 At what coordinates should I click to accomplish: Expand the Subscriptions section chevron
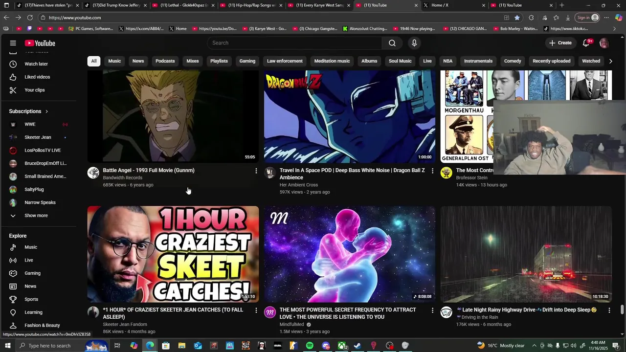pos(47,111)
